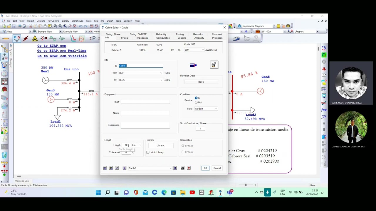
Task: Open the Protection tab
Action: (x=217, y=38)
